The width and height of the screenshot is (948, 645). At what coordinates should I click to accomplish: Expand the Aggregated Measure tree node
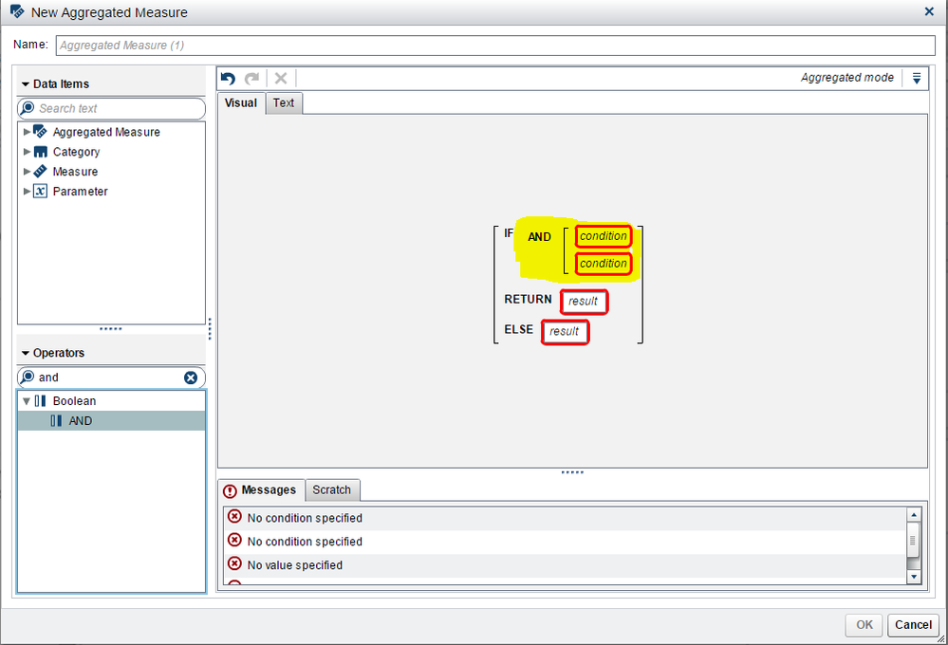27,131
